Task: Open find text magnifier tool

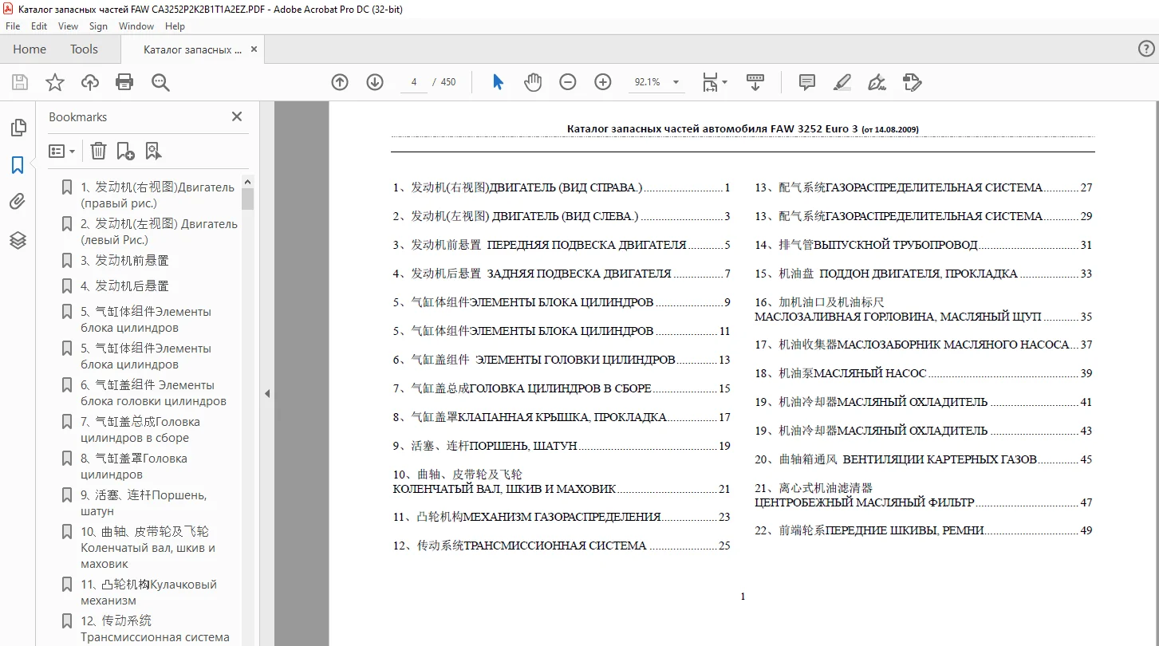Action: pos(160,82)
